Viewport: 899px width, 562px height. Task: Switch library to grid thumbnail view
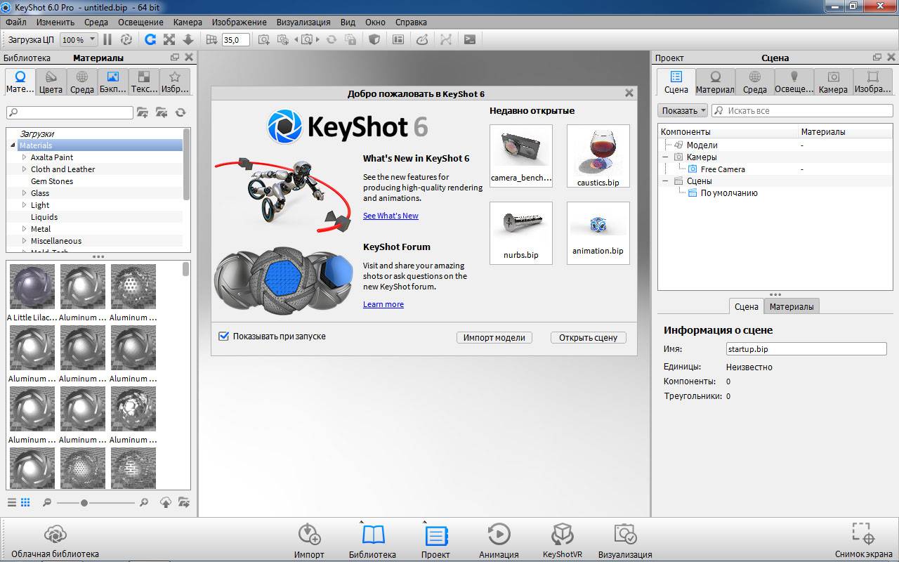[x=25, y=502]
